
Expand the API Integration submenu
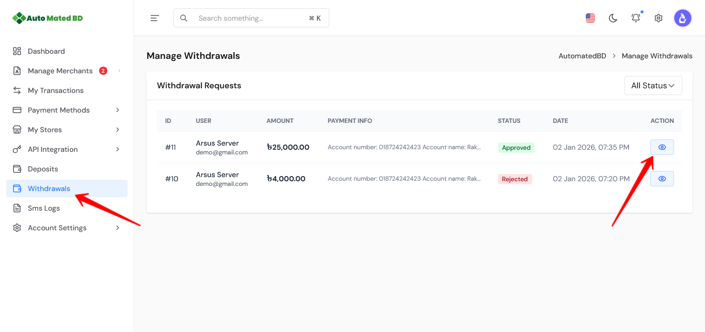click(67, 149)
